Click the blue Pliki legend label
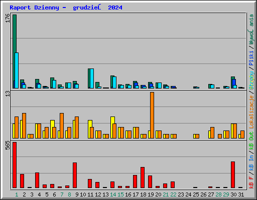This screenshot has width=257, height=200. coord(251,58)
